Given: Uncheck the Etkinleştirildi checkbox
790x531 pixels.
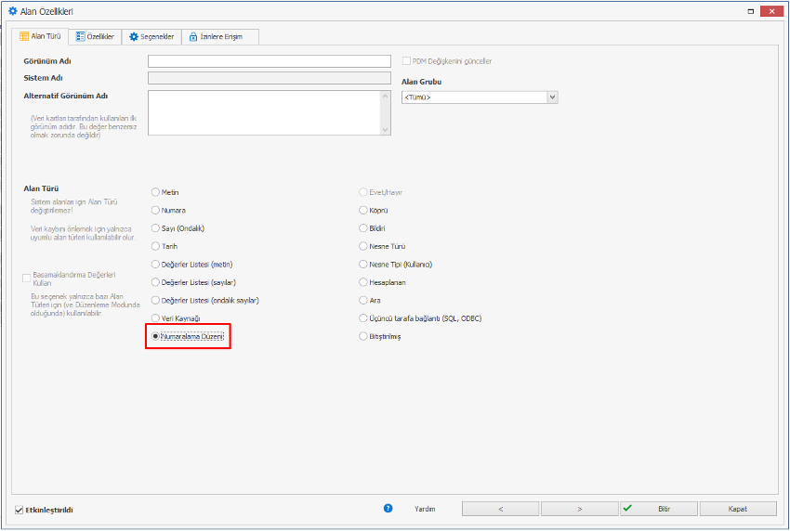Looking at the screenshot, I should pos(20,510).
